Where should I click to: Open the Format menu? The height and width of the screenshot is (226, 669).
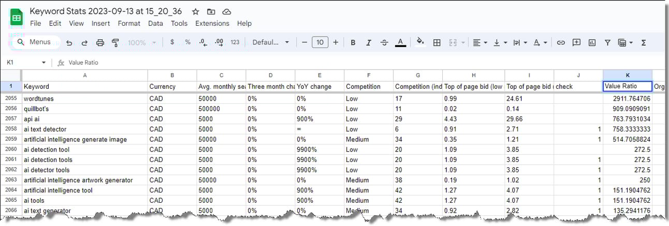point(129,23)
